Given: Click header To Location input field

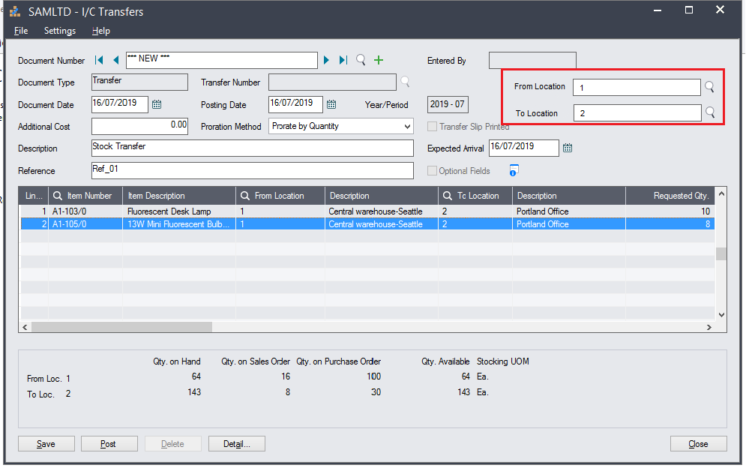Looking at the screenshot, I should (637, 112).
